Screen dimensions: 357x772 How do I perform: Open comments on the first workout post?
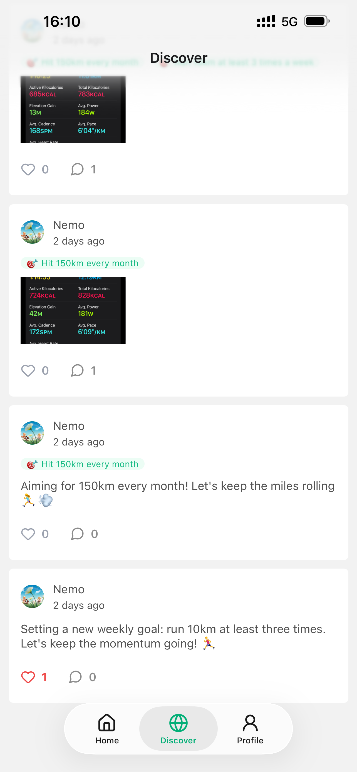click(77, 169)
